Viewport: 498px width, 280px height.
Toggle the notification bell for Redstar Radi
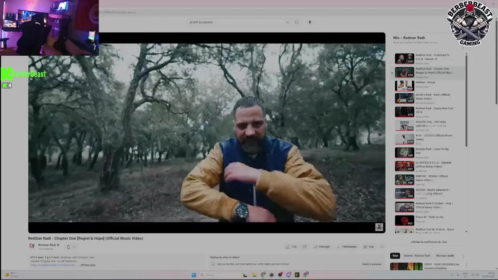(68, 247)
